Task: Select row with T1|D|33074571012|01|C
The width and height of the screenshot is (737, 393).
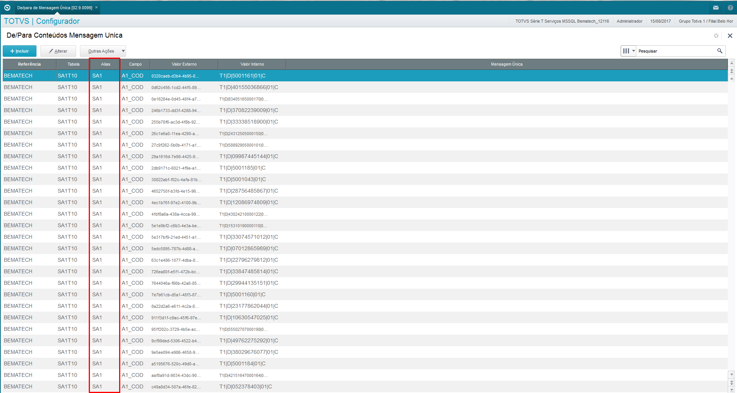Action: 365,237
